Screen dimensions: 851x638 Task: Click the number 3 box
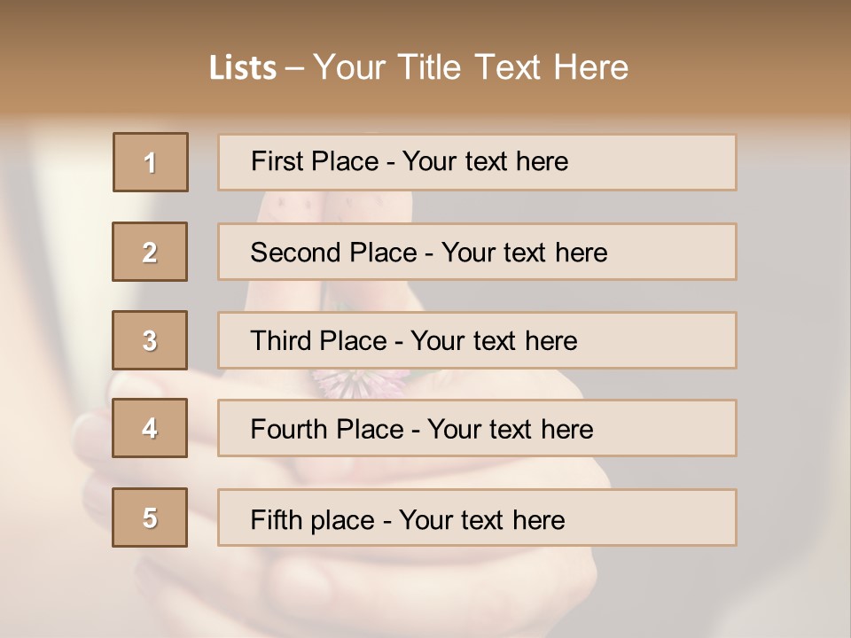150,340
